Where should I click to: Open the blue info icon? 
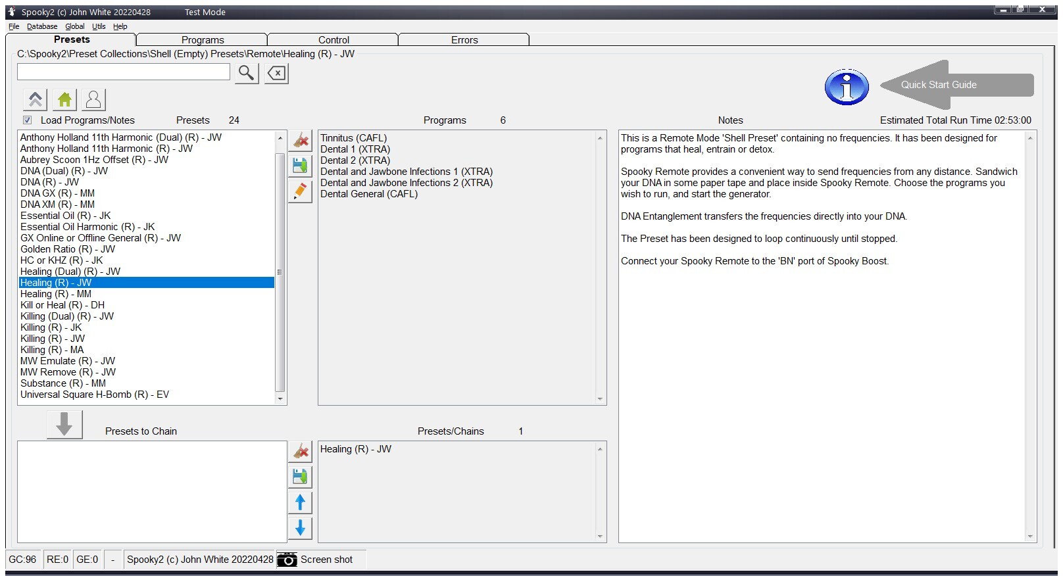(x=847, y=87)
